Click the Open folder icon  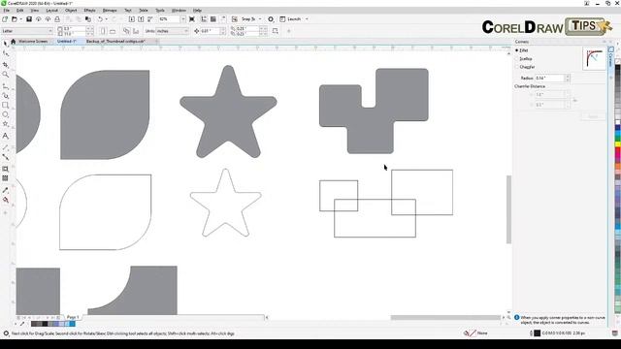click(15, 19)
